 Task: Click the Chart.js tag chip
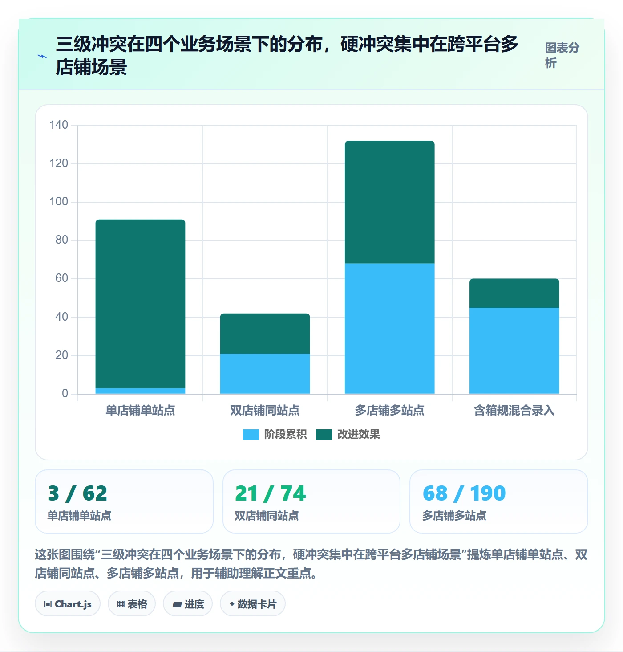click(x=68, y=604)
